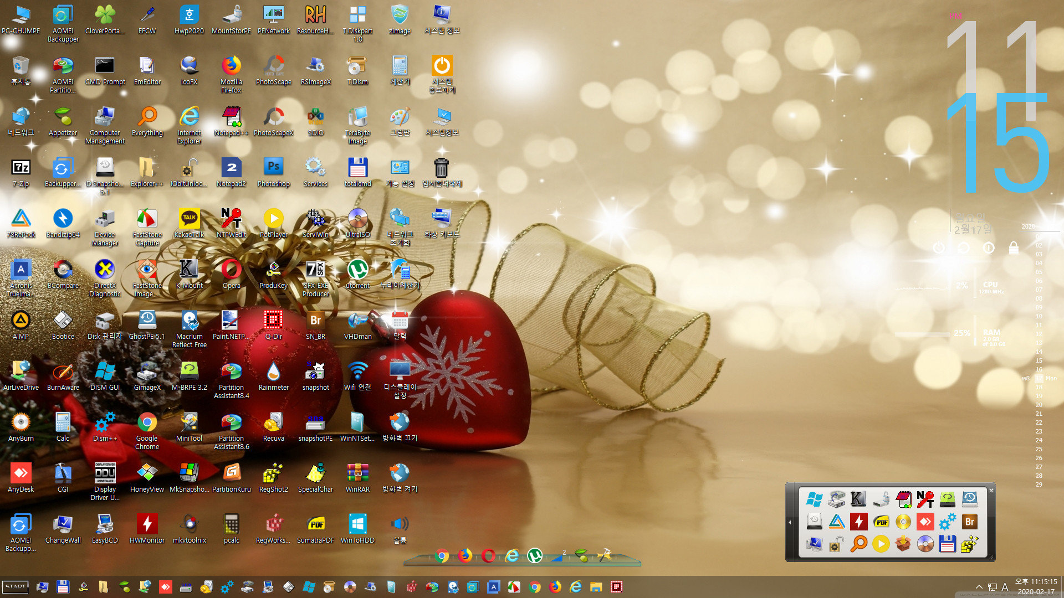Expand the launcher panel's left arrow
The width and height of the screenshot is (1064, 598).
(790, 522)
